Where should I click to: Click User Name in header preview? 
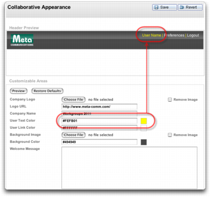point(151,35)
